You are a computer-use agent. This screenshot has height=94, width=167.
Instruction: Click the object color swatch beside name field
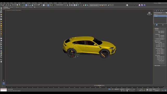(x=166, y=13)
